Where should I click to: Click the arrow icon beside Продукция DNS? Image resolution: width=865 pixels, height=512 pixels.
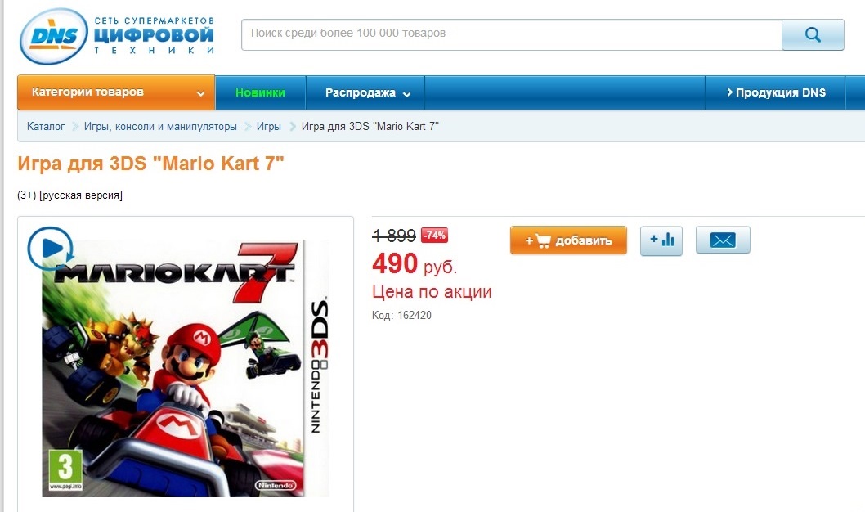[730, 92]
